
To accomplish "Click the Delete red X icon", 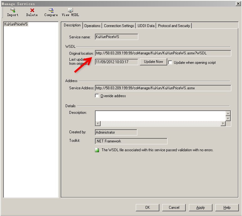I will (x=32, y=10).
